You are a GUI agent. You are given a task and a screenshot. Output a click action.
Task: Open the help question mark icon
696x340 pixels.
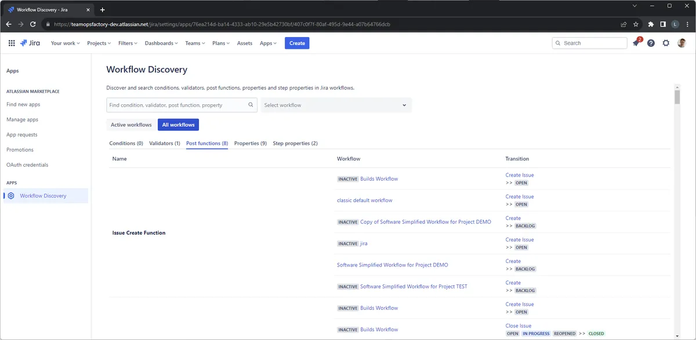(x=651, y=43)
